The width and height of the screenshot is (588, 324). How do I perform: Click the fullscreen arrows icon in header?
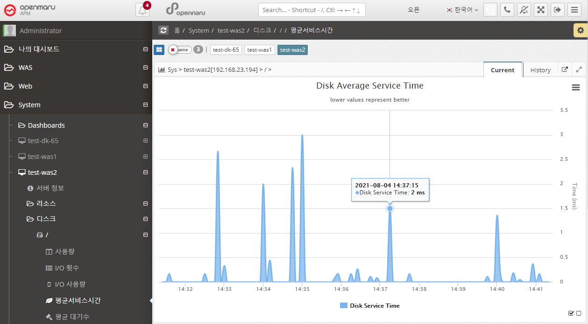point(540,10)
